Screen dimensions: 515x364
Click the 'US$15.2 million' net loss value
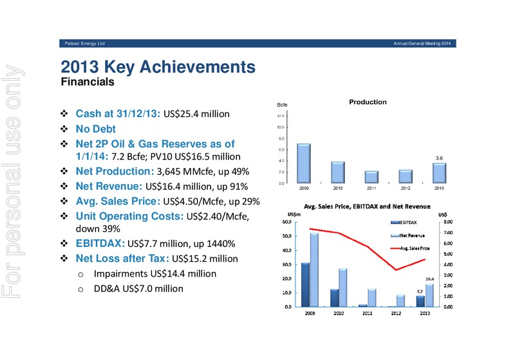tap(205, 259)
